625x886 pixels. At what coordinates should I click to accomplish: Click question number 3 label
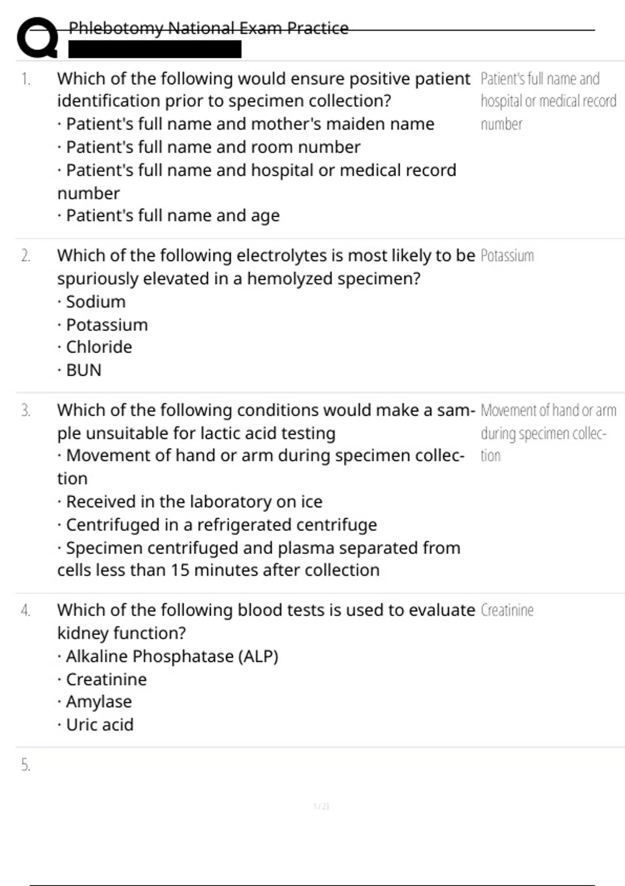coord(26,411)
